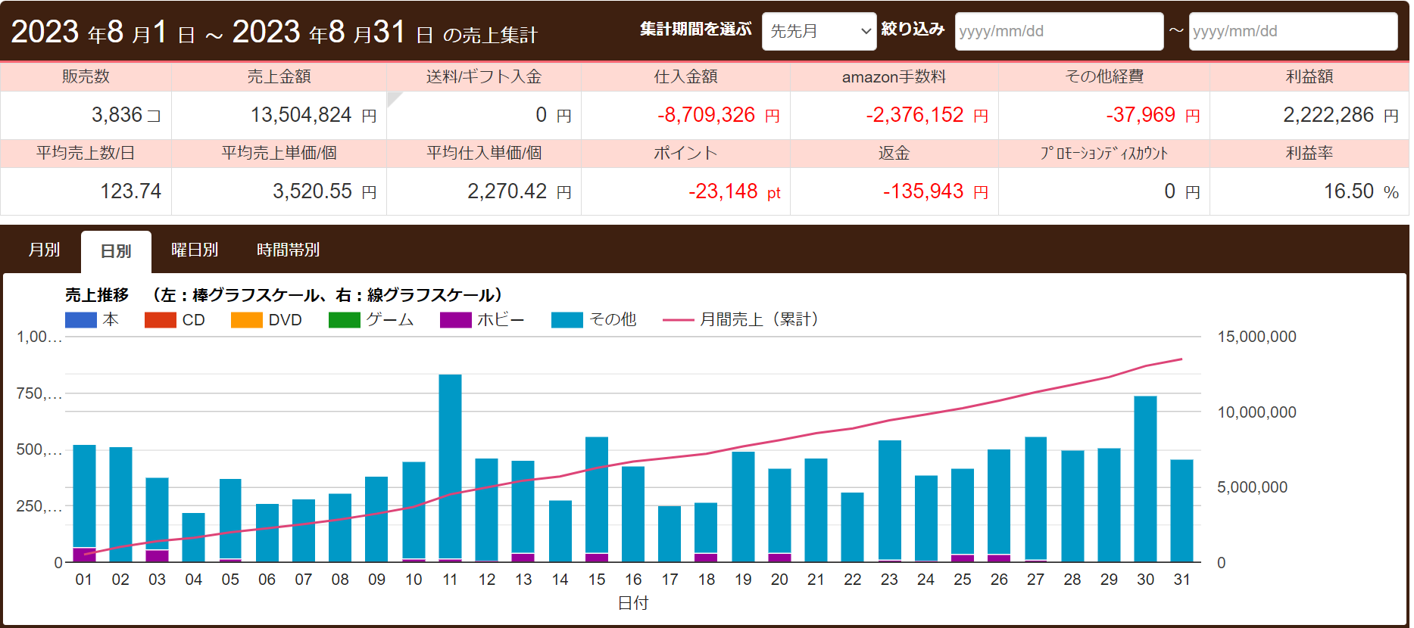The height and width of the screenshot is (628, 1414).
Task: Toggle the 本 legend blue swatch
Action: [81, 320]
